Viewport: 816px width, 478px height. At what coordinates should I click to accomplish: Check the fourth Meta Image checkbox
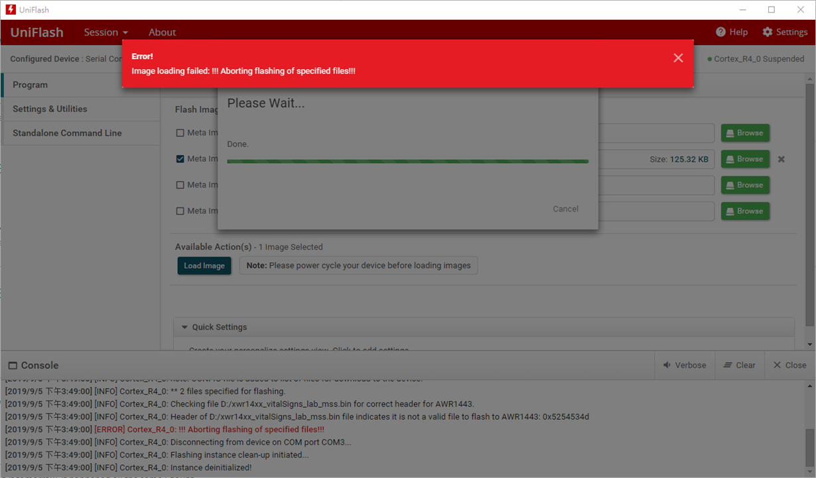click(x=180, y=211)
